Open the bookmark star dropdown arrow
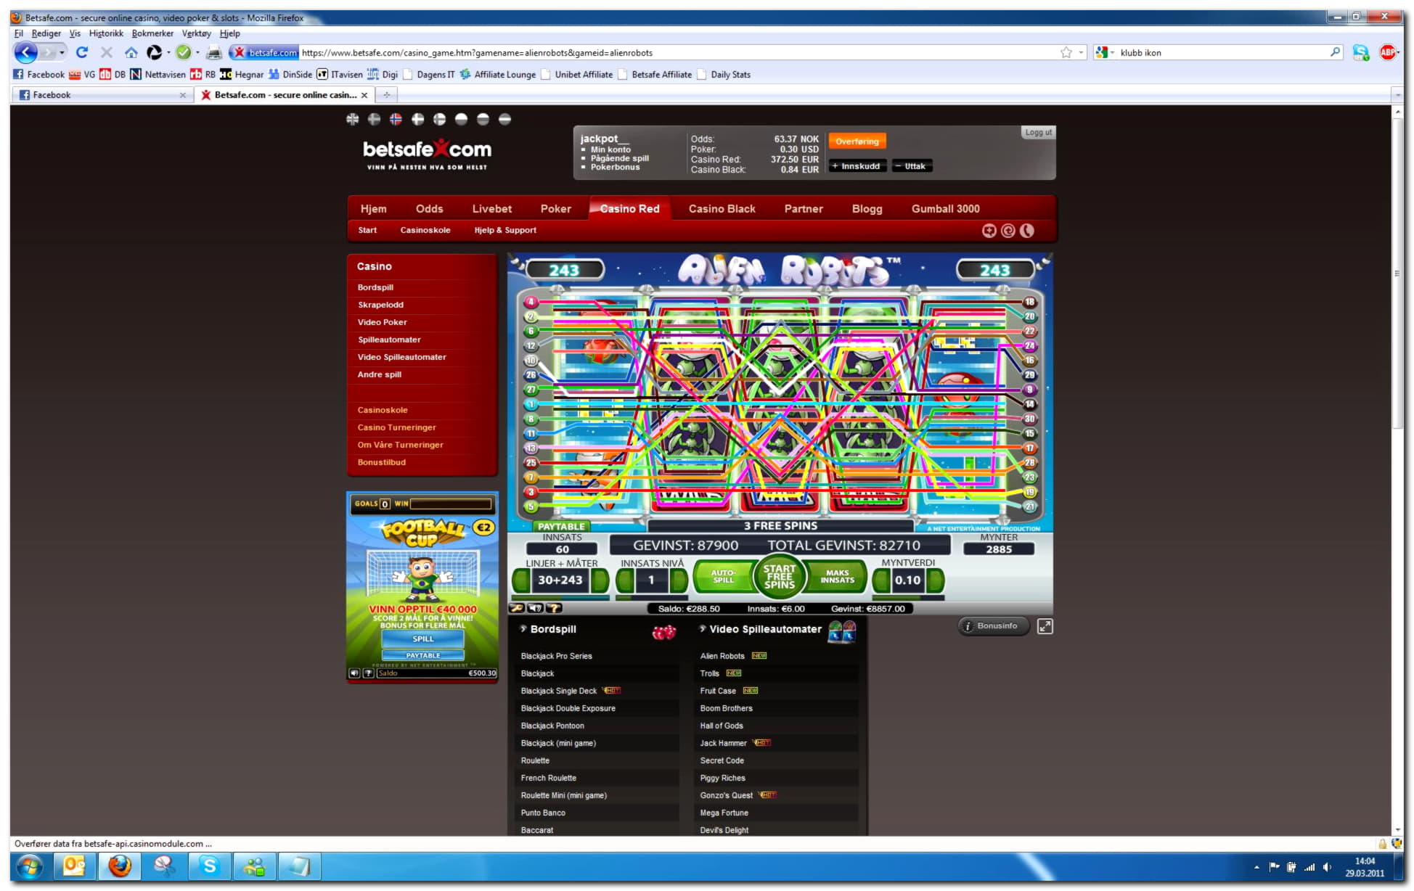This screenshot has width=1414, height=891. [x=1081, y=52]
